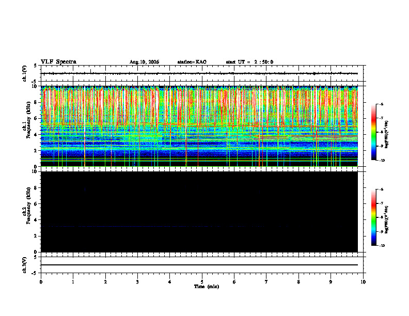Click the 5 minute tick on time axis
This screenshot has width=409, height=316.
[202, 282]
